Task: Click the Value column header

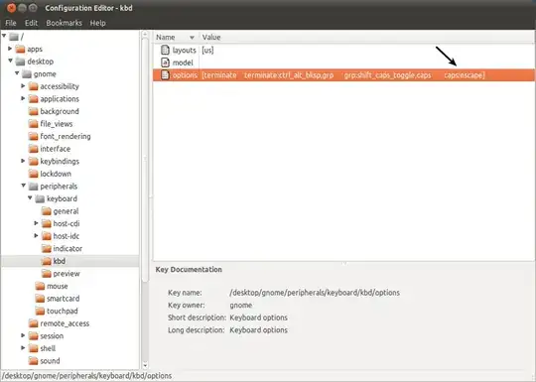Action: [x=367, y=37]
